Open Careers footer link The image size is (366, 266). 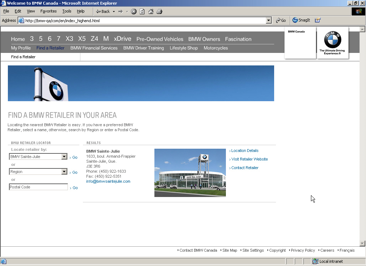click(326, 250)
